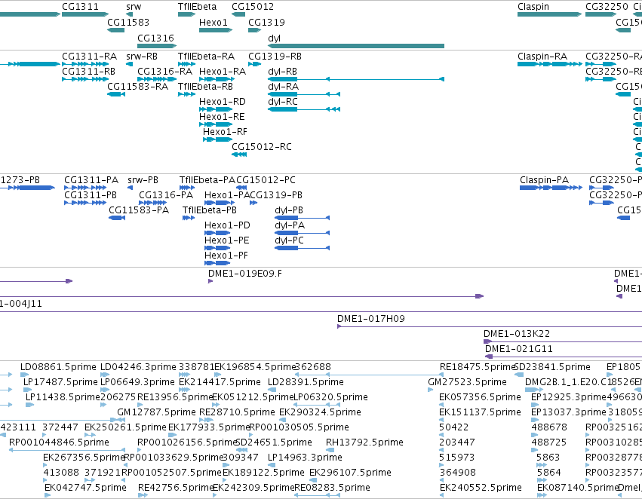Screen dimensions: 642x499
Task: Open the DME1-013K22 BAC label
Action: click(517, 334)
